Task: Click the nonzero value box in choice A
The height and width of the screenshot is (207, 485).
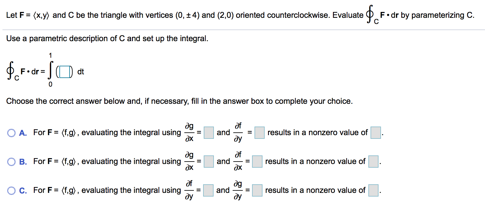Action: (x=375, y=133)
